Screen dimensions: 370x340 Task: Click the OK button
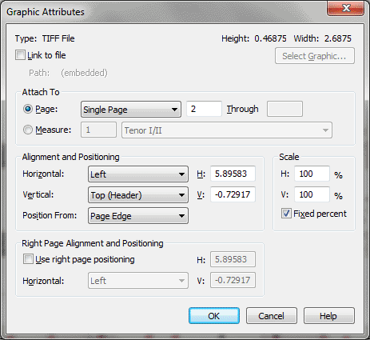[x=214, y=316]
